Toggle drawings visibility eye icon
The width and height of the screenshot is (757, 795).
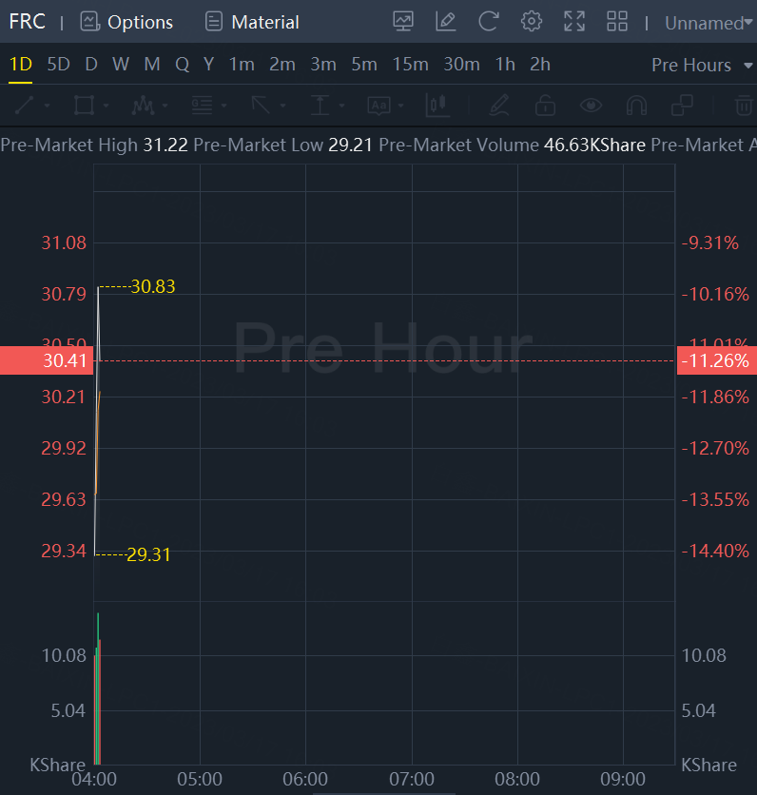point(592,105)
